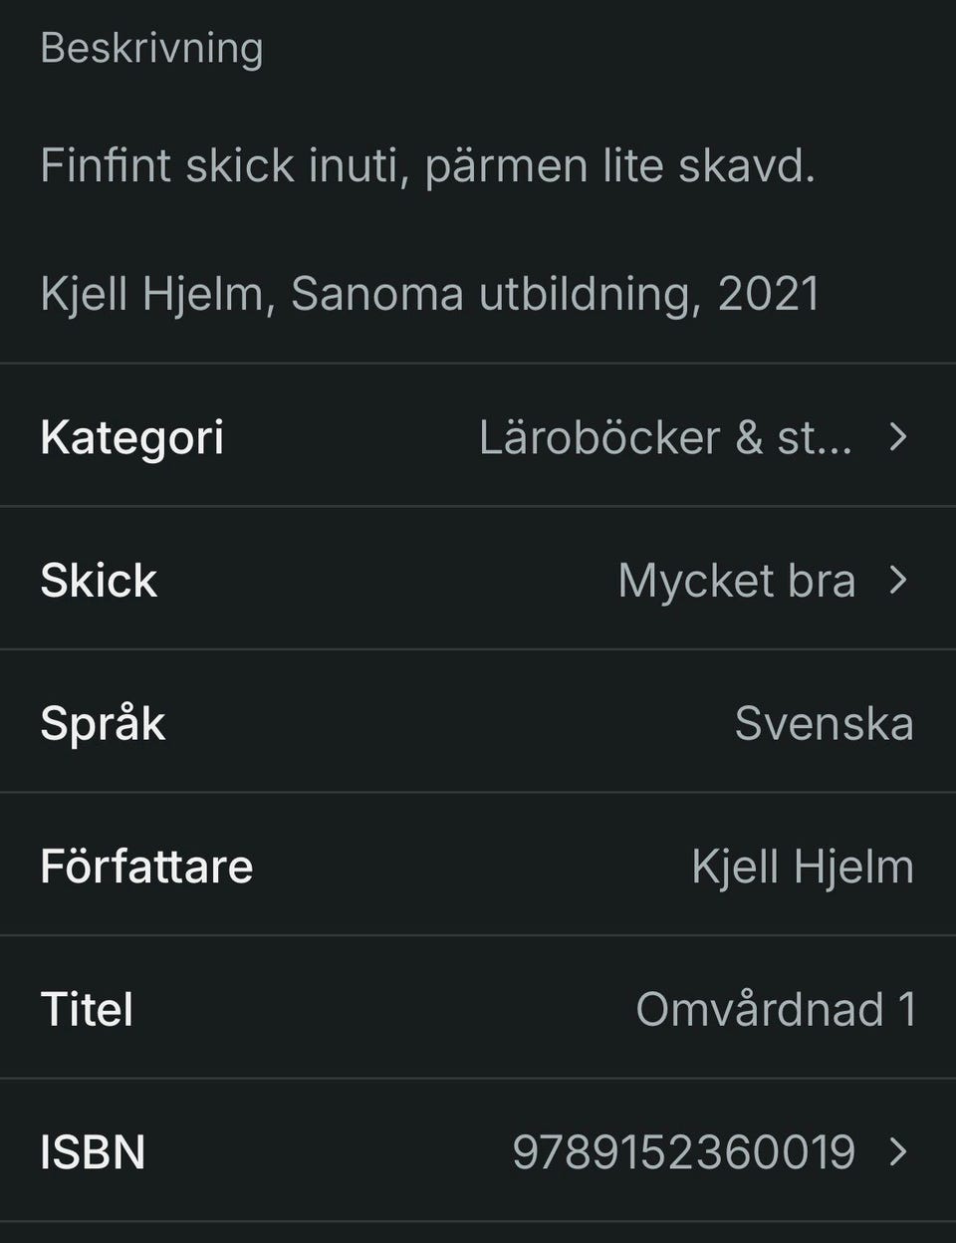Expand the Läroböcker & st... category value
The width and height of the screenshot is (956, 1243).
[665, 437]
